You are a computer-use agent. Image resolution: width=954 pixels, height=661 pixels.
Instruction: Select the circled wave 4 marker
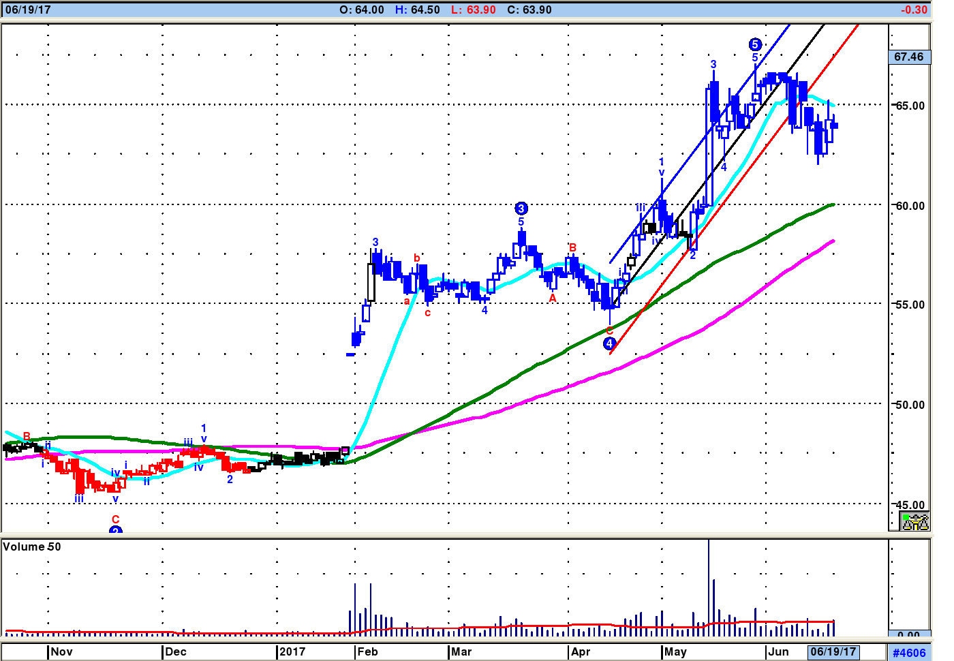tap(609, 344)
